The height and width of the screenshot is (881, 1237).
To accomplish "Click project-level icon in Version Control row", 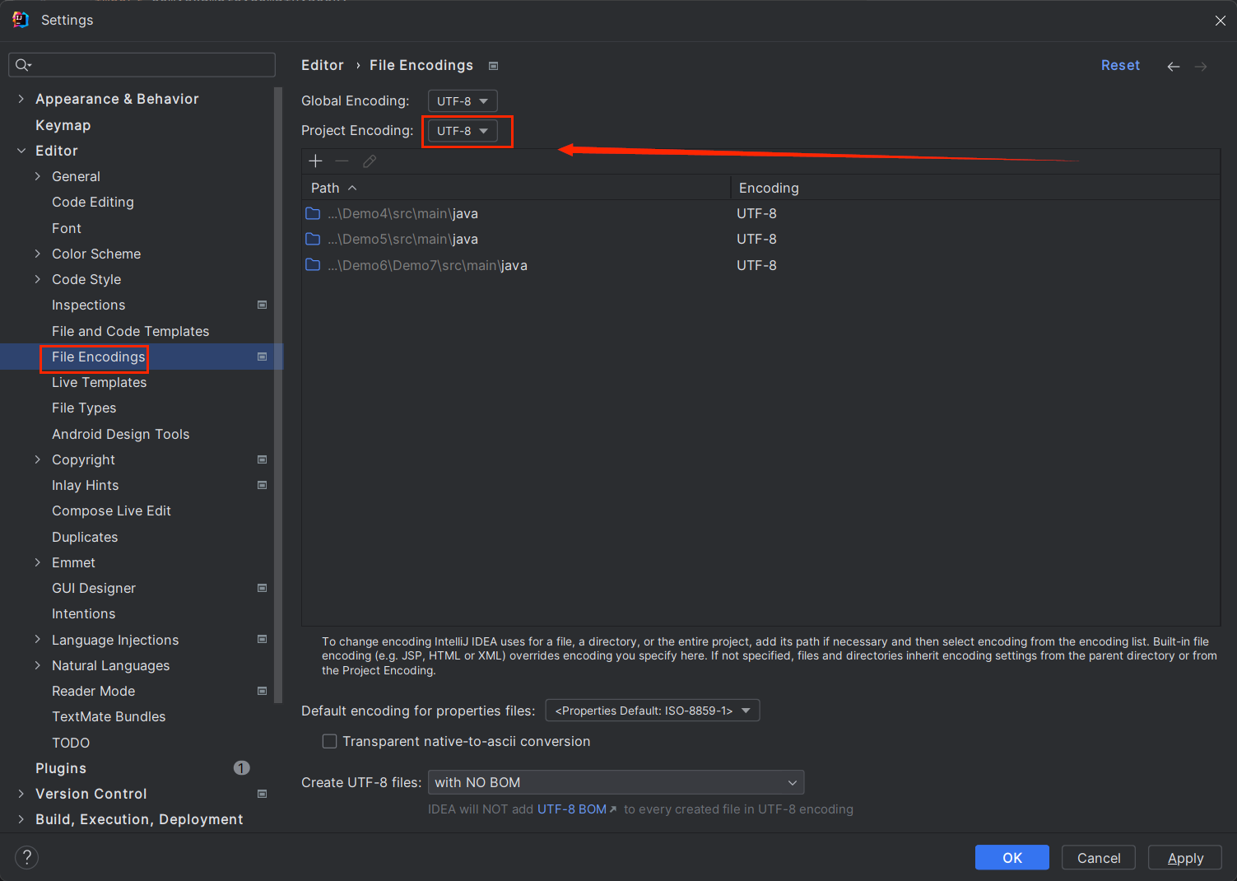I will tap(263, 794).
